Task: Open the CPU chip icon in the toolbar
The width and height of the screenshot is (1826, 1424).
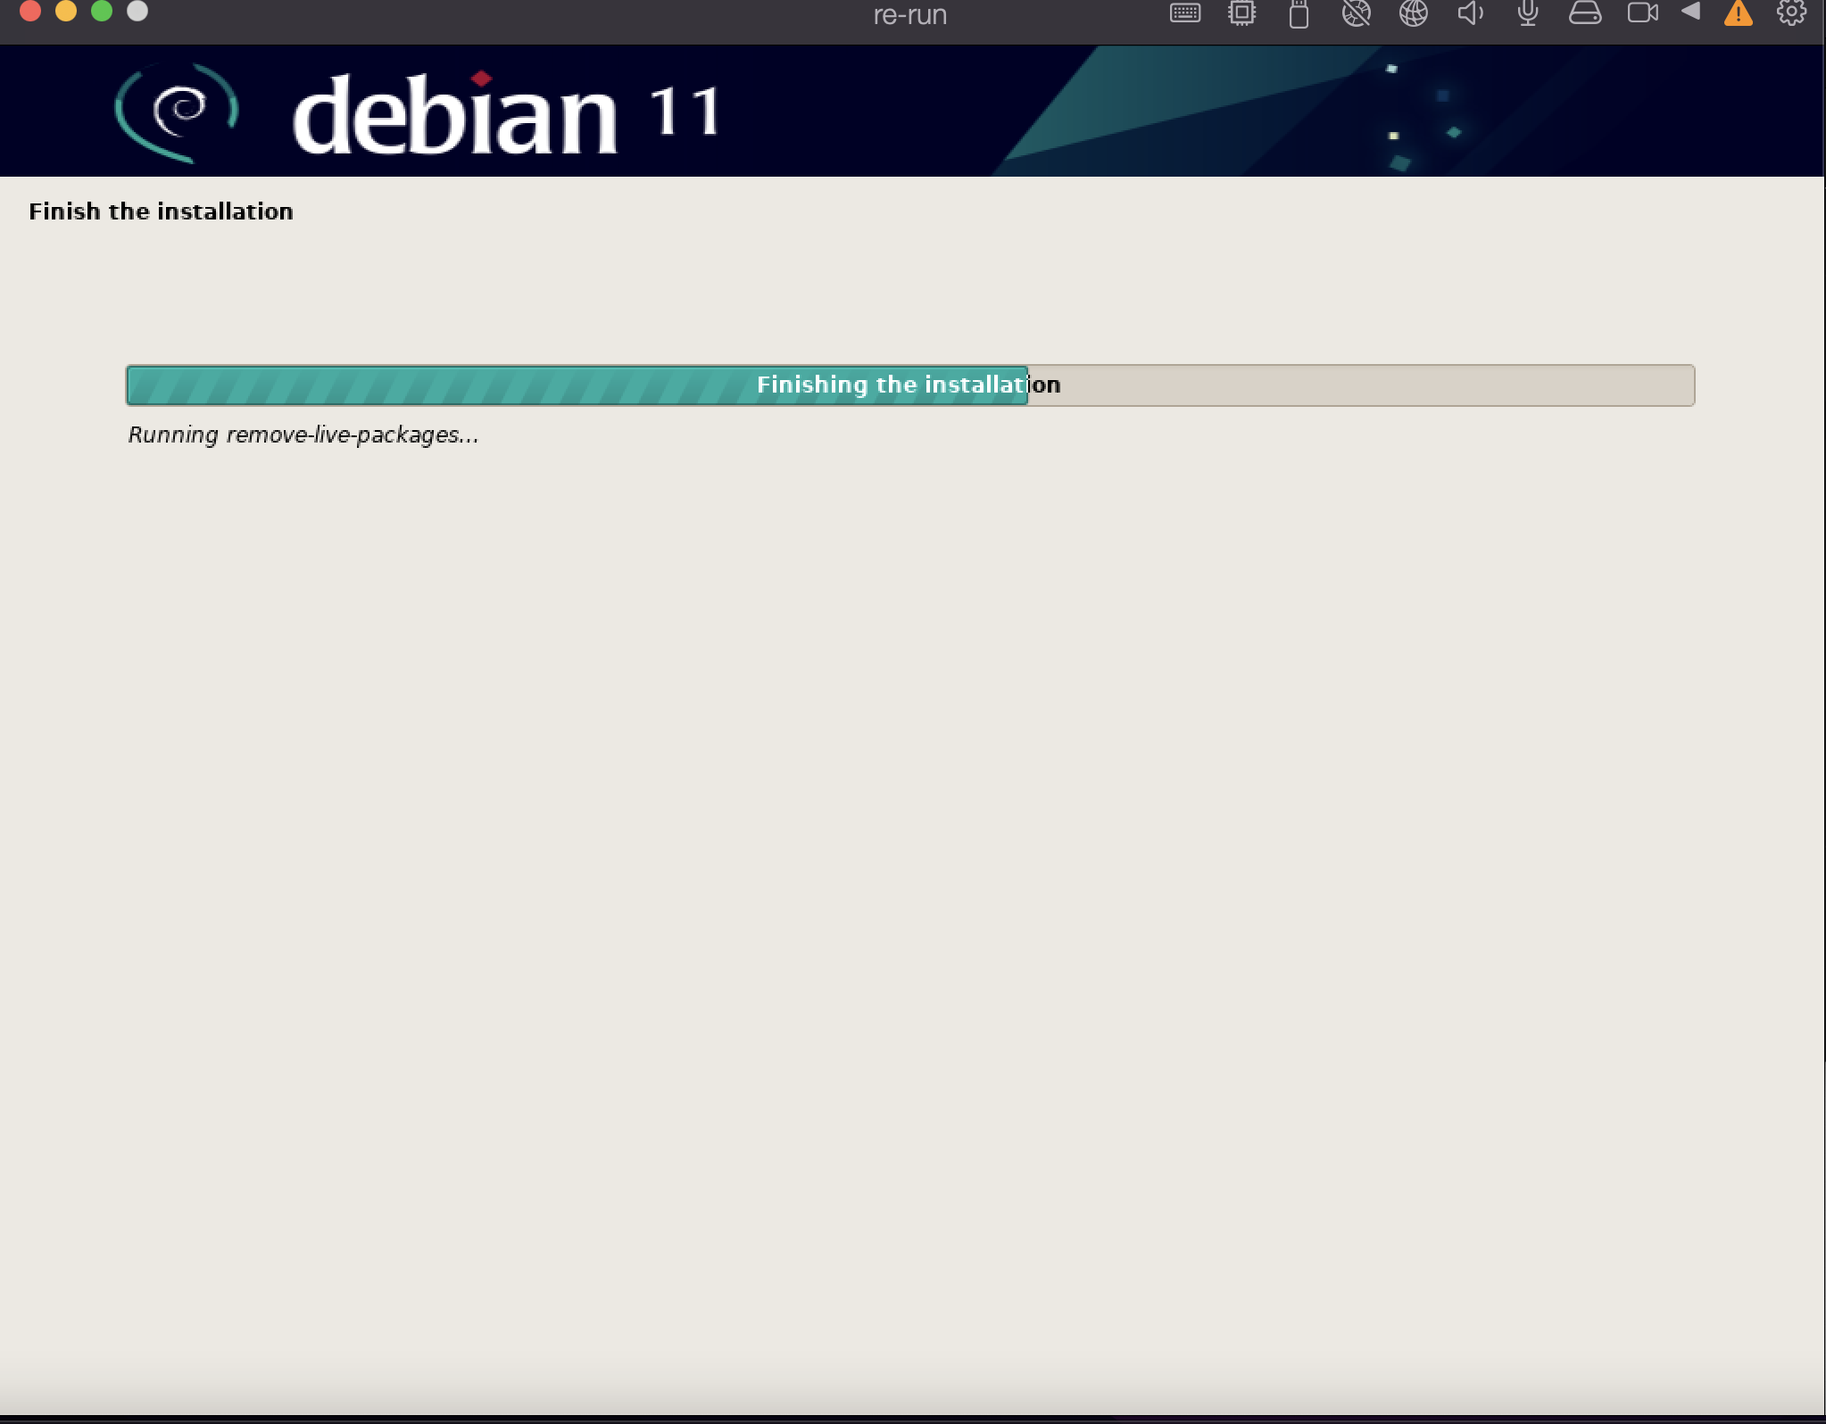Action: pos(1241,12)
